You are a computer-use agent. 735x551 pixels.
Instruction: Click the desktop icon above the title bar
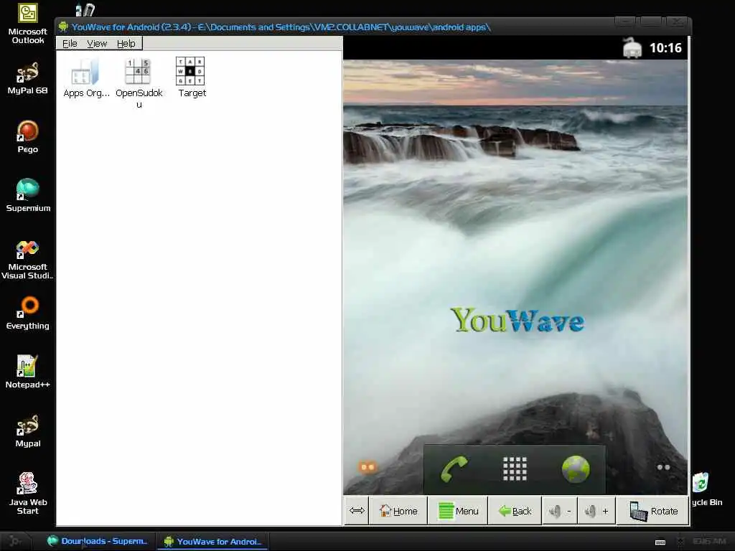coord(85,9)
